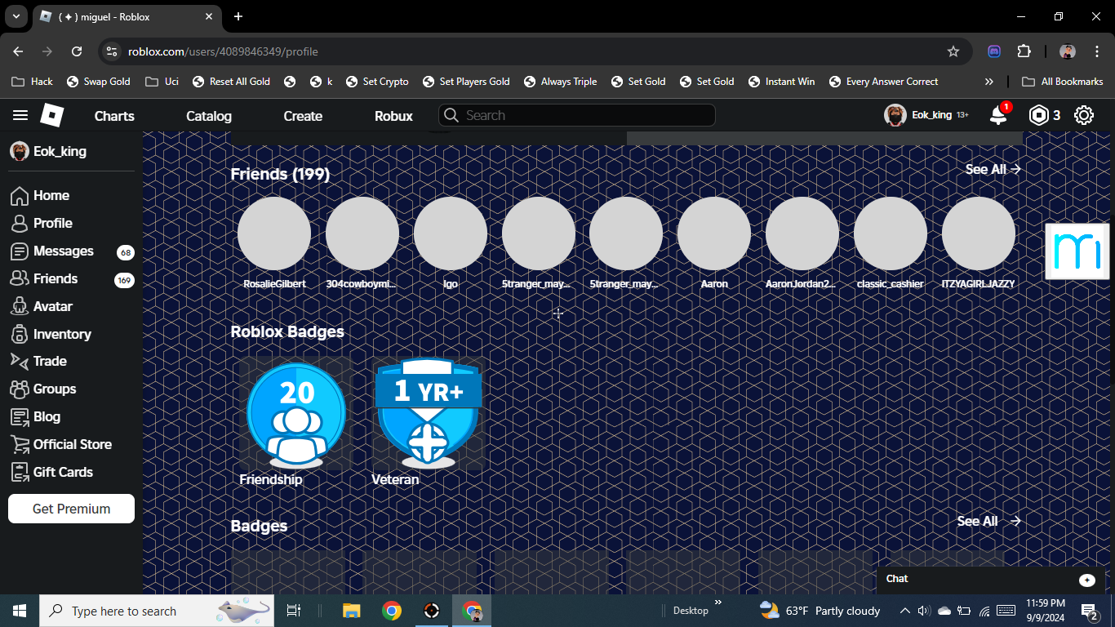The height and width of the screenshot is (627, 1115).
Task: Open the weather widget in taskbar
Action: (x=820, y=611)
